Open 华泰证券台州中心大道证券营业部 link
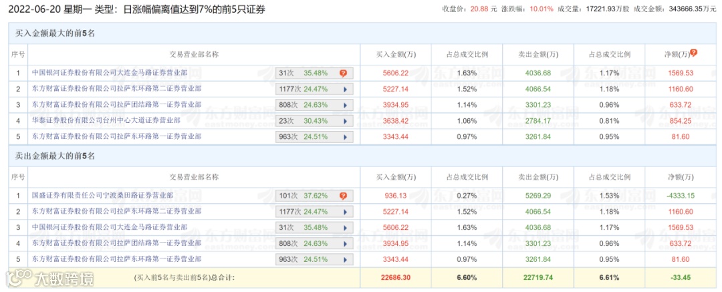The height and width of the screenshot is (292, 722). [x=106, y=120]
